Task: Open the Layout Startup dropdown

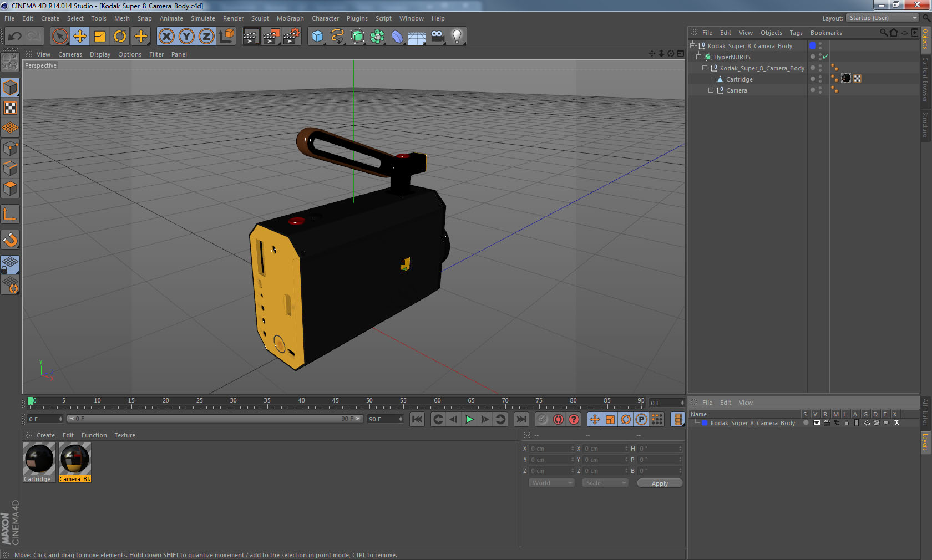Action: click(883, 18)
